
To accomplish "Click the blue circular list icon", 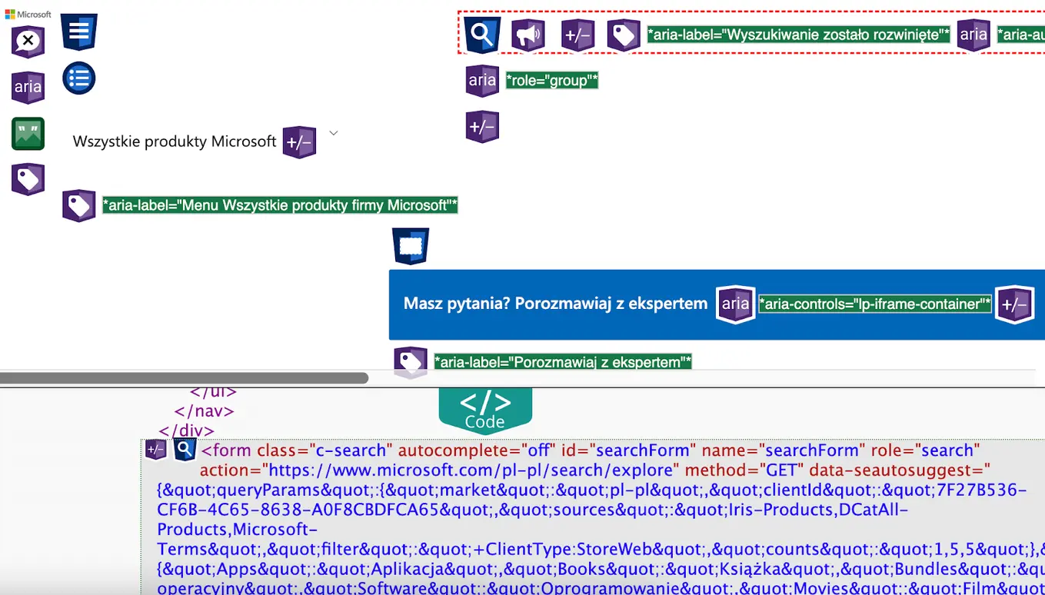I will point(78,78).
